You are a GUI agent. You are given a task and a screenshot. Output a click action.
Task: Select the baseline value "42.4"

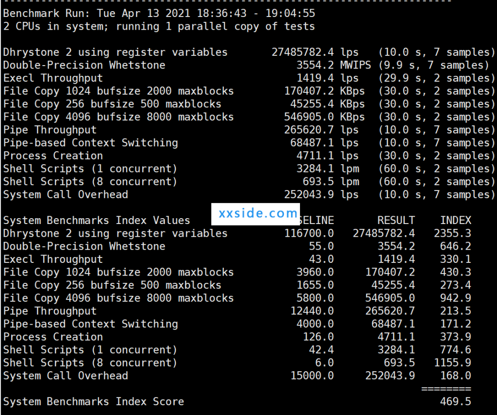[321, 350]
